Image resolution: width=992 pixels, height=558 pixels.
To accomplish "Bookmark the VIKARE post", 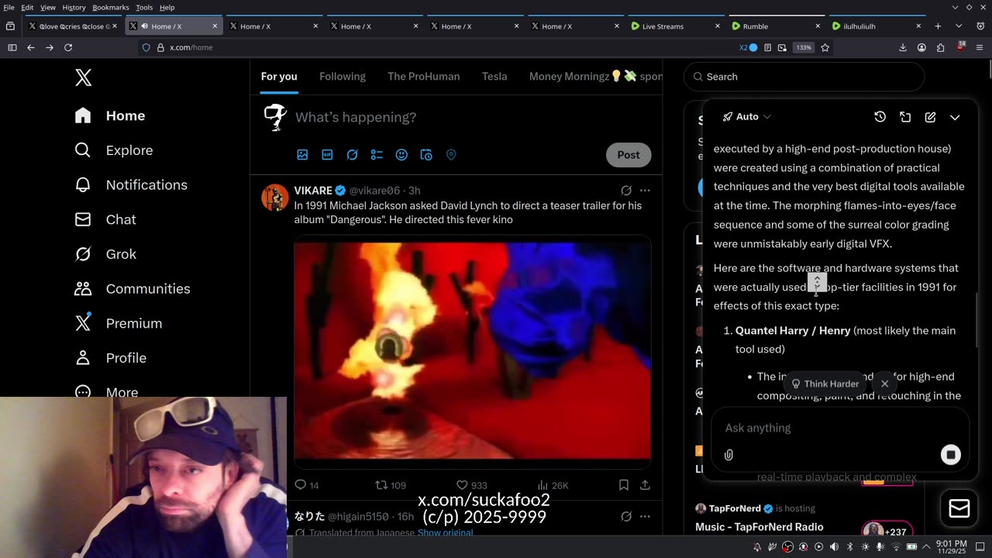I will [x=624, y=485].
